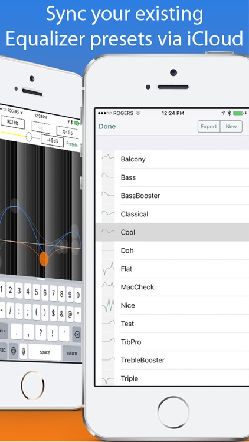Select the BassBooster preset

(x=172, y=196)
